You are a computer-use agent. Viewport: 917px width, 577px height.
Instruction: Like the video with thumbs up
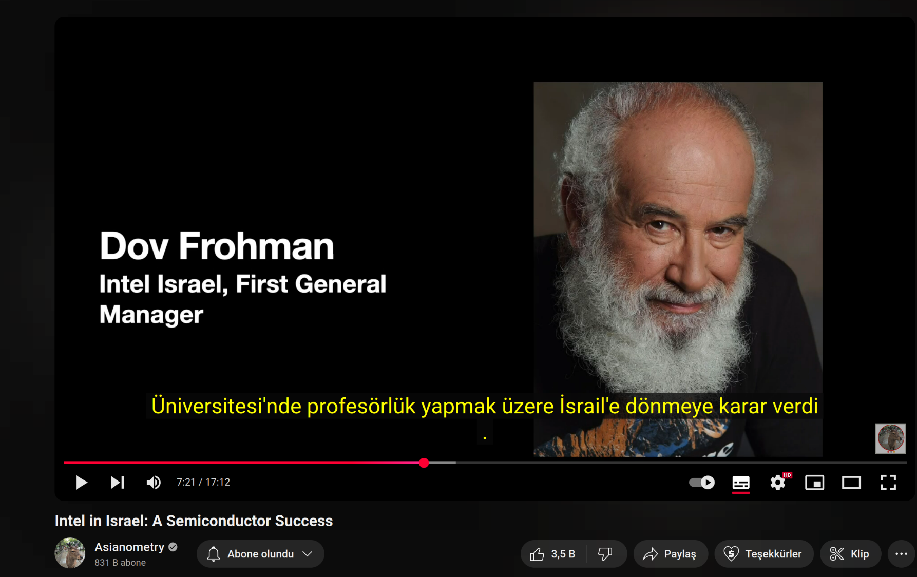(x=553, y=554)
